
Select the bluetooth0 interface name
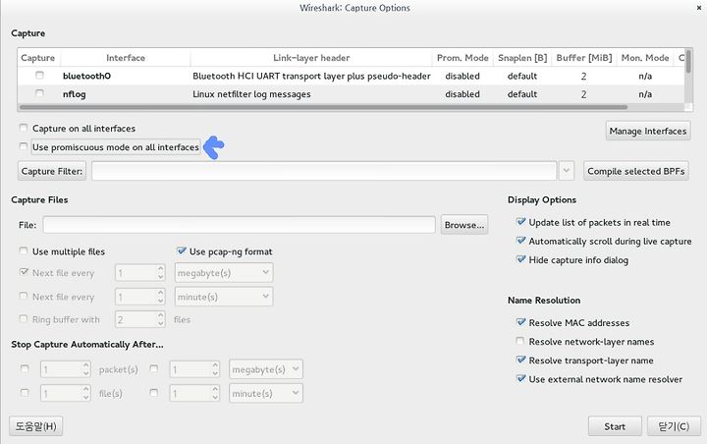point(86,76)
